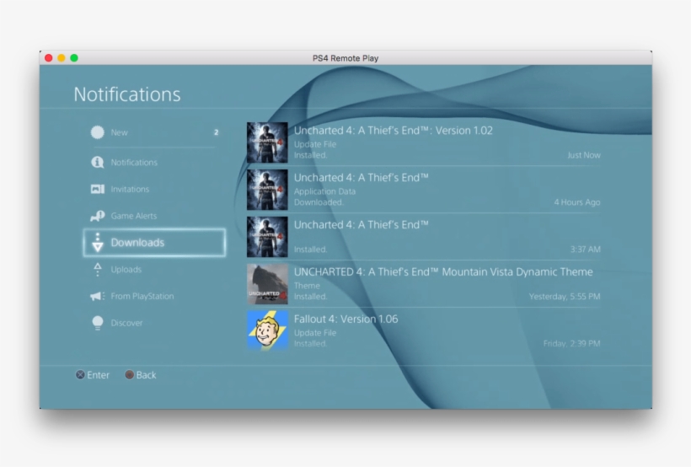Open Uncharted 4 Version 1.02 title
Screen dimensions: 691x467
pyautogui.click(x=393, y=131)
